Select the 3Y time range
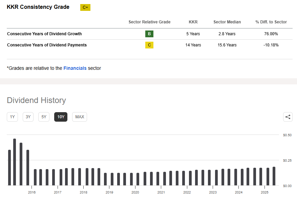The height and width of the screenshot is (204, 297). 28,117
